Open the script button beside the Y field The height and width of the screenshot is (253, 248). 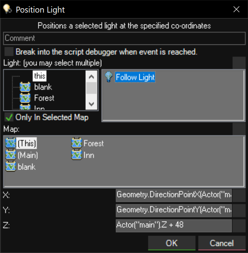[239, 210]
